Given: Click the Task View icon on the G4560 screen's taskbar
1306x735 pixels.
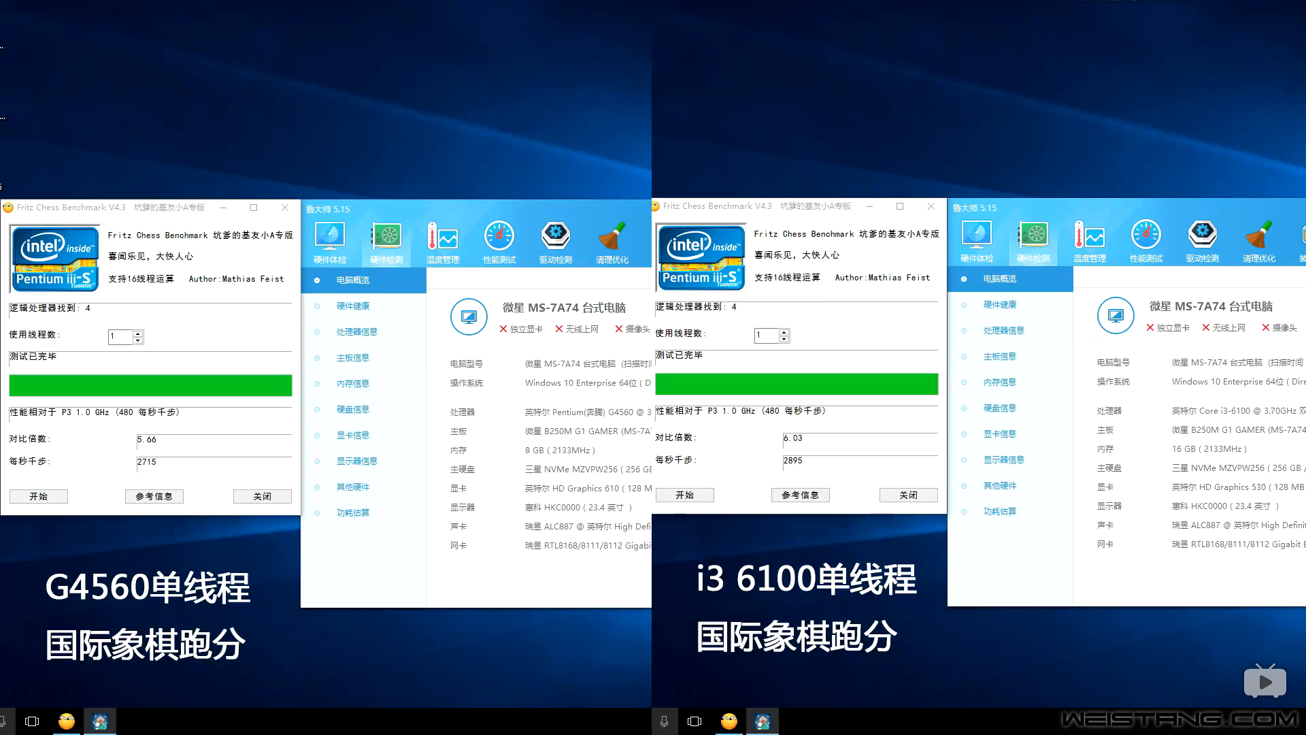Looking at the screenshot, I should pos(32,721).
